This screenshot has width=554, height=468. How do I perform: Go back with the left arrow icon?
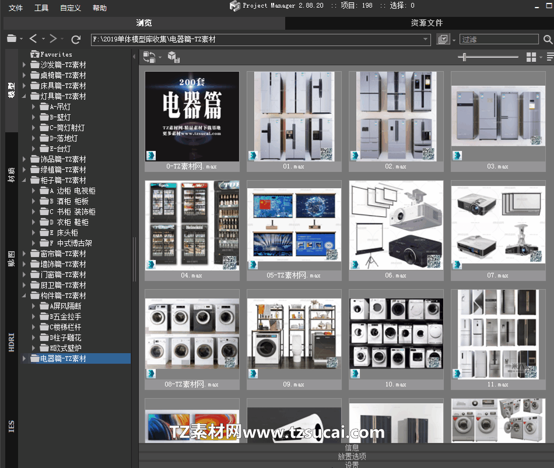(33, 39)
